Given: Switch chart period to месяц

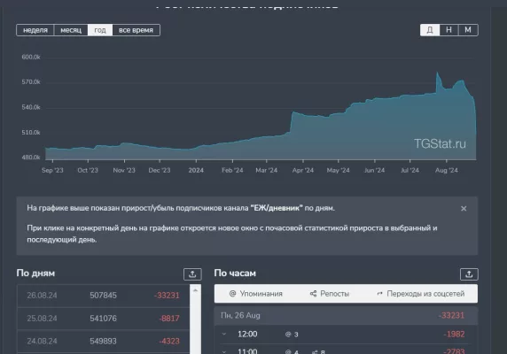Looking at the screenshot, I should [x=71, y=30].
